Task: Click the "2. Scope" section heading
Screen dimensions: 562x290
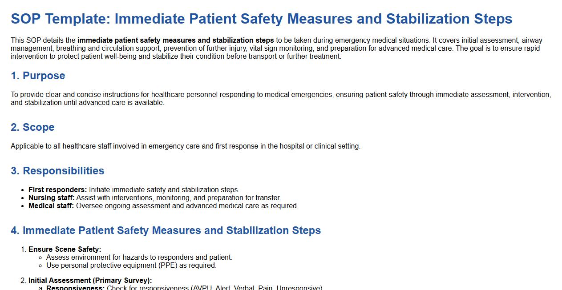Action: (32, 127)
